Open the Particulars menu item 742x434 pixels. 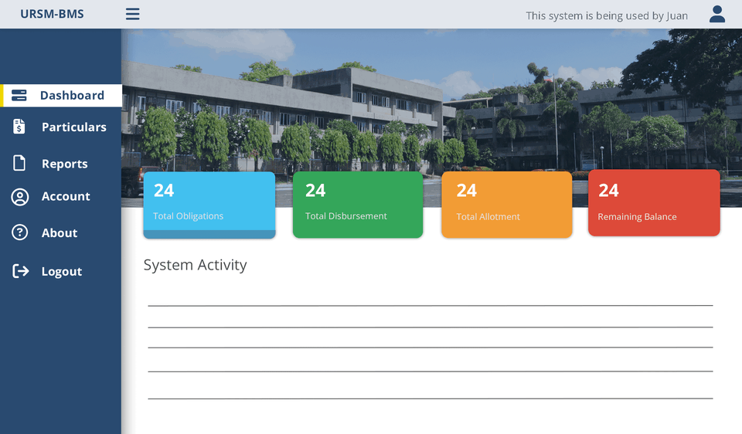click(74, 127)
